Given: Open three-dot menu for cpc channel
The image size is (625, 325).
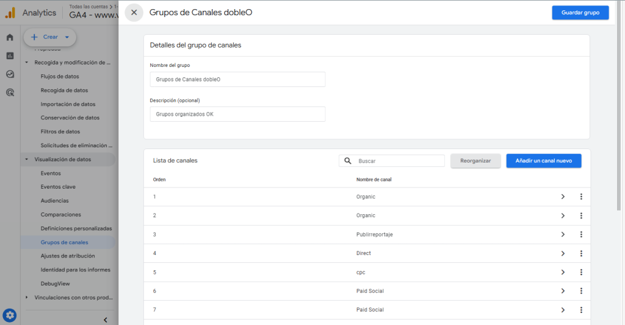Looking at the screenshot, I should click(x=581, y=272).
